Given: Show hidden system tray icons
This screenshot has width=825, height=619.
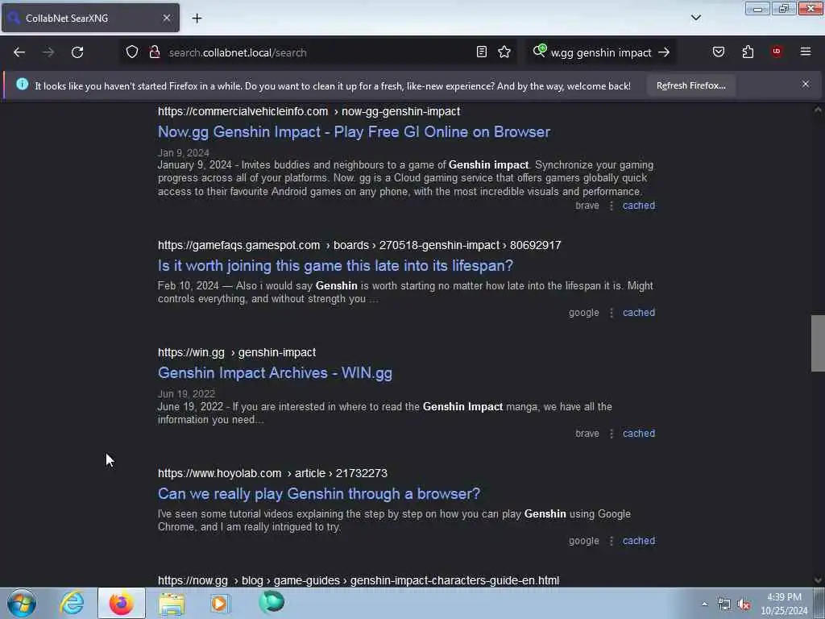Looking at the screenshot, I should (x=704, y=604).
